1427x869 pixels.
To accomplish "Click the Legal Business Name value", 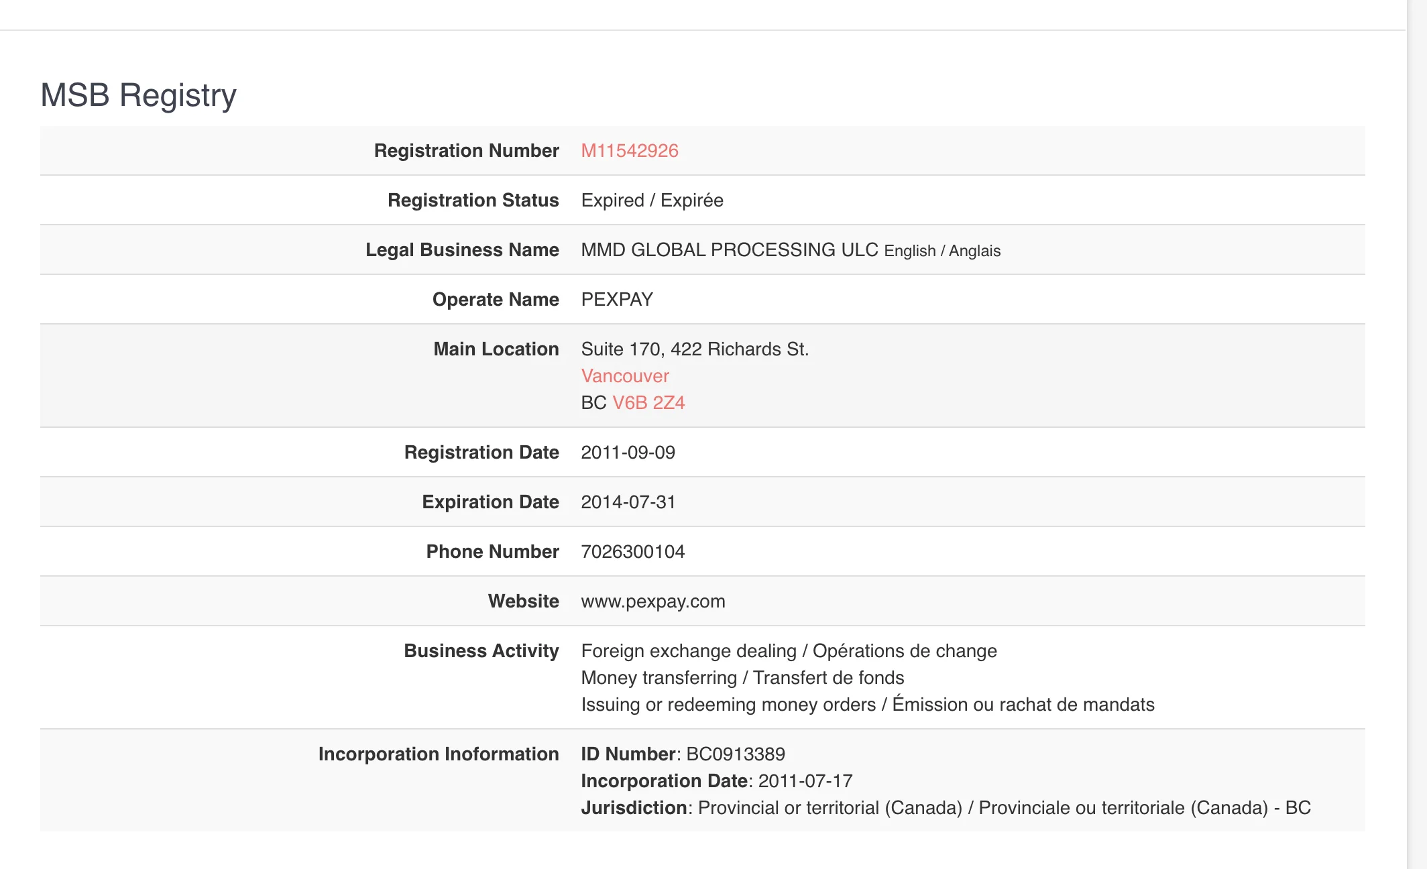I will click(790, 249).
